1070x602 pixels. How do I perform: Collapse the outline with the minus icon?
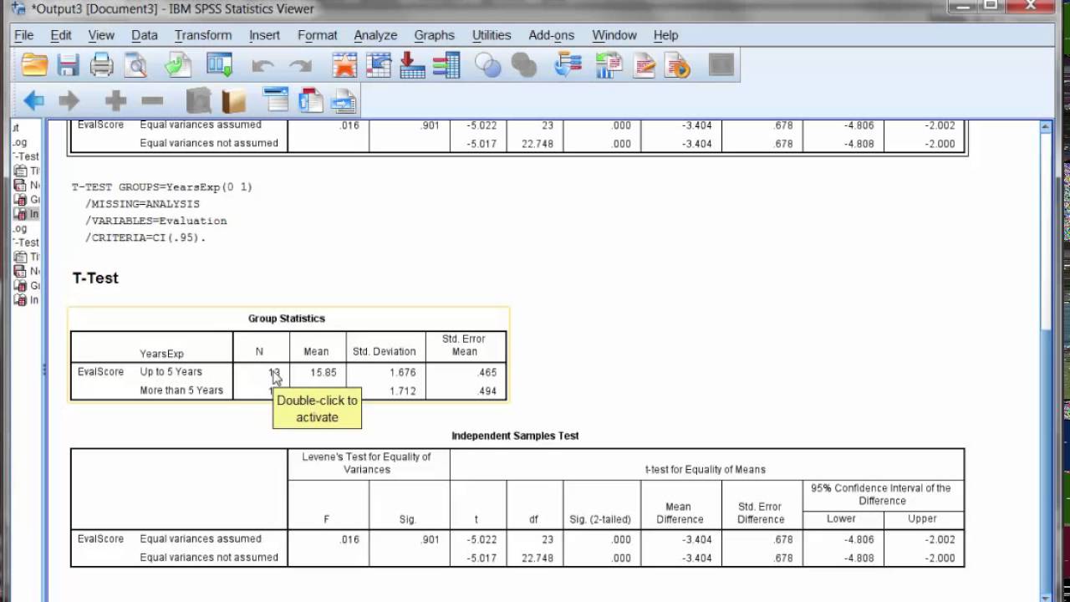click(x=152, y=101)
